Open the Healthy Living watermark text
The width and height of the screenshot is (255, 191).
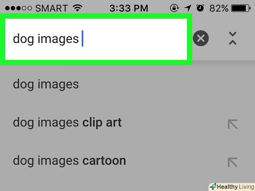click(235, 187)
